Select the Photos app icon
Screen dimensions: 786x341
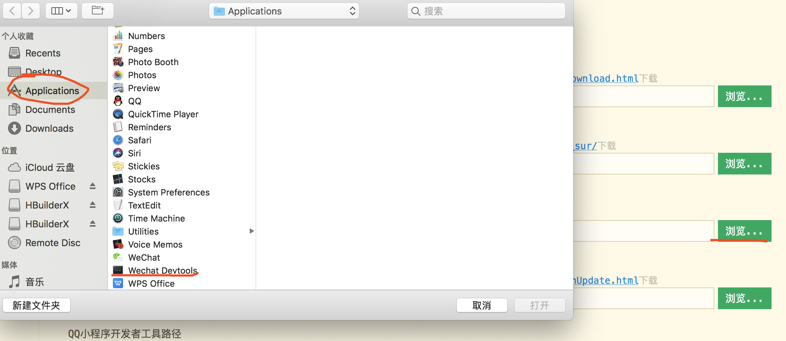(118, 75)
